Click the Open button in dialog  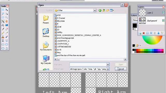pos(121,65)
